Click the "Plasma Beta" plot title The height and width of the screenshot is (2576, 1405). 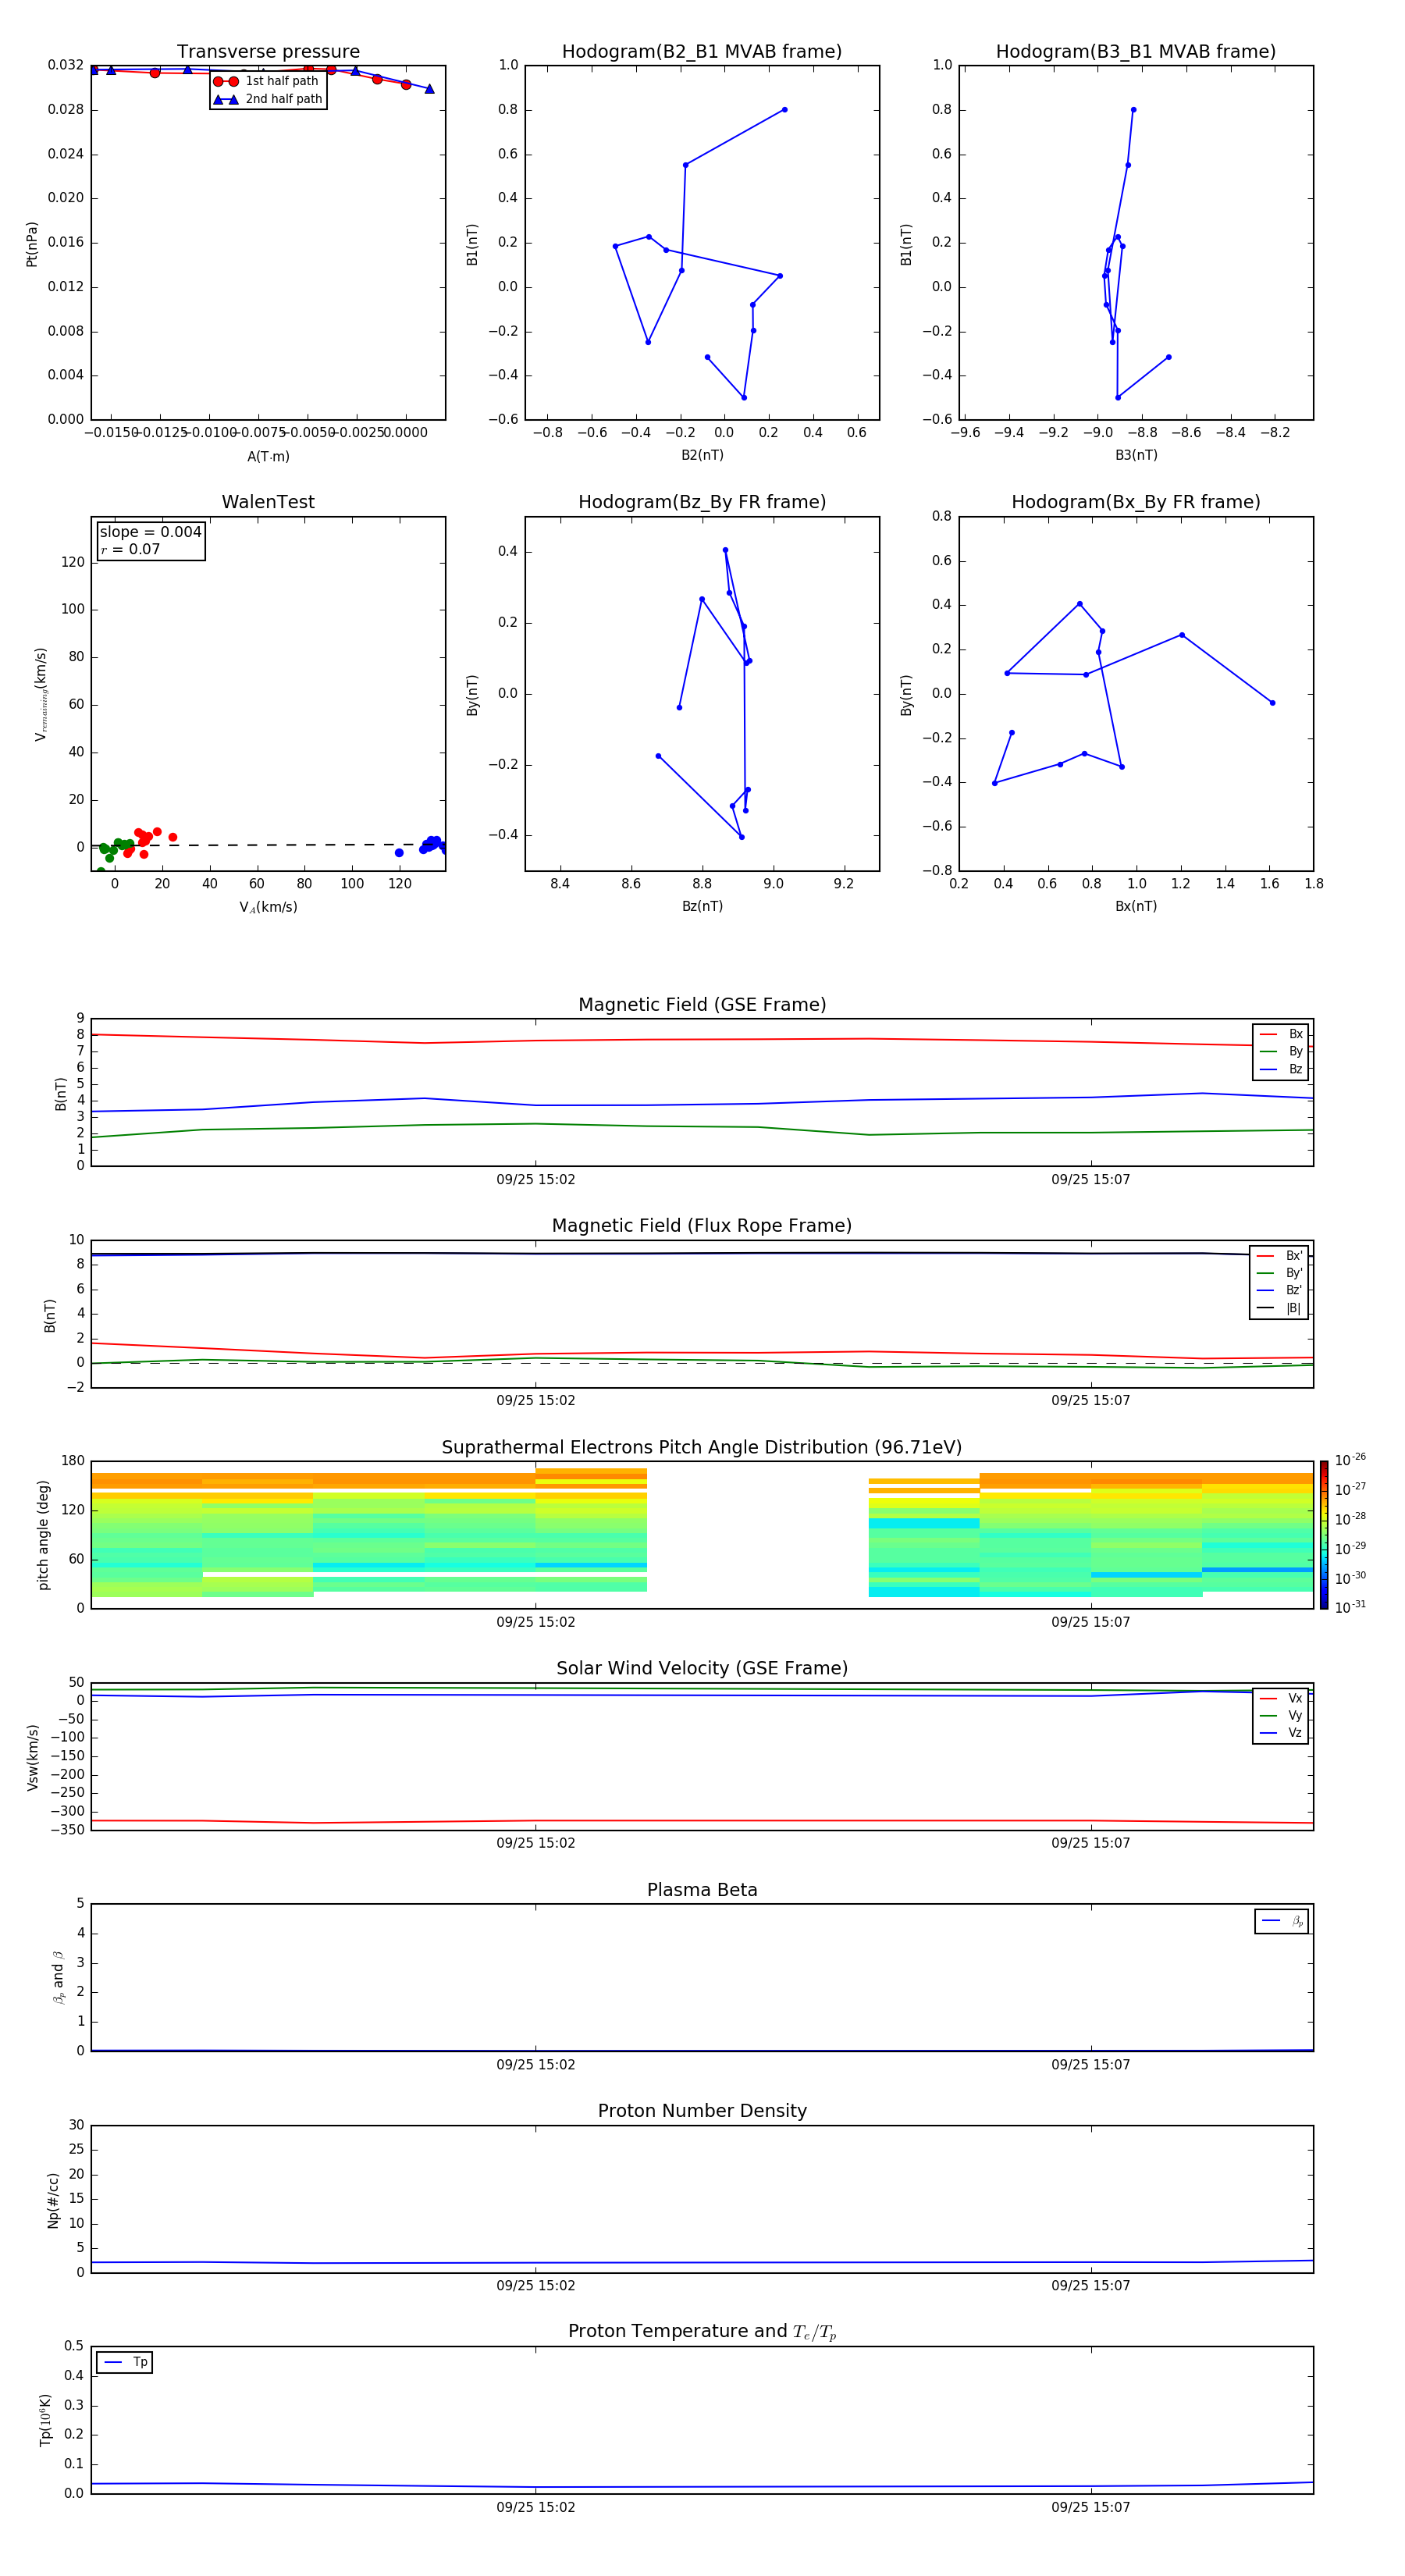tap(702, 1891)
